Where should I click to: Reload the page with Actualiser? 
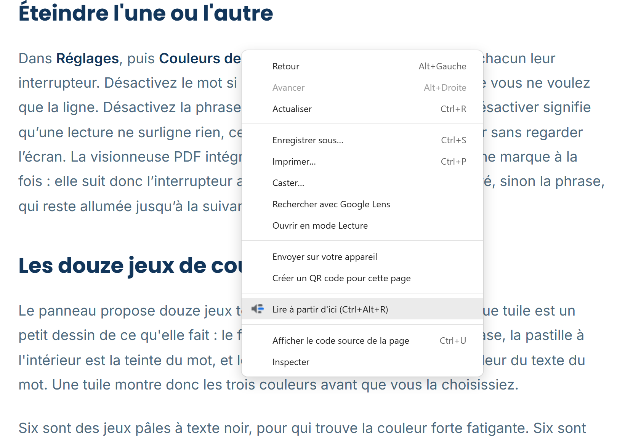(x=362, y=109)
